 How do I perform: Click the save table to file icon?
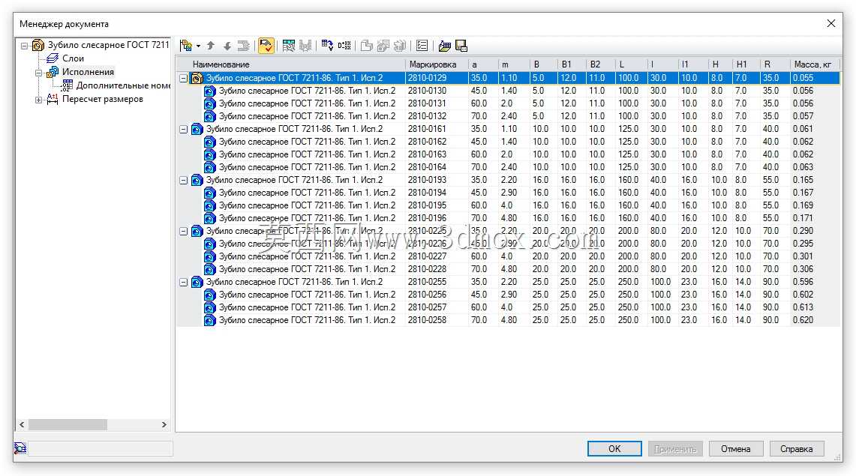tap(461, 46)
